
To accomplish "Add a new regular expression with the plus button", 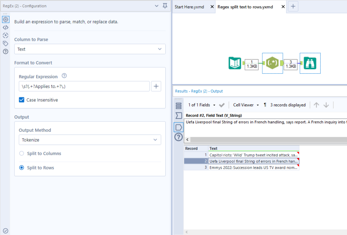I will pyautogui.click(x=156, y=86).
